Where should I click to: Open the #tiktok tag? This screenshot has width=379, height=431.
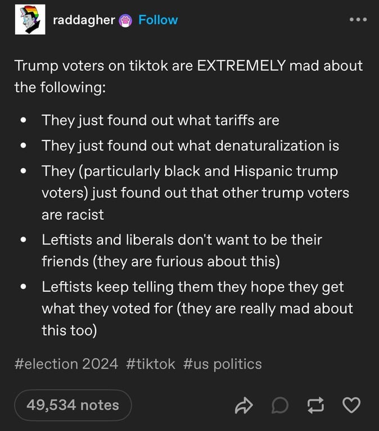151,364
